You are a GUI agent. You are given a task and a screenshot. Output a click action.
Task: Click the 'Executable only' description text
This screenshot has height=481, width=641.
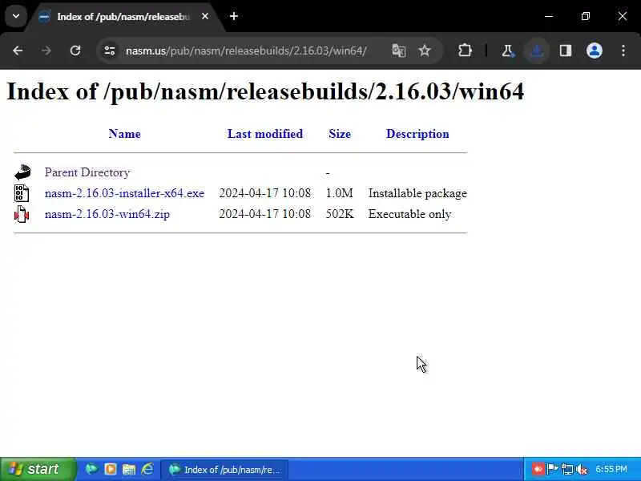409,214
